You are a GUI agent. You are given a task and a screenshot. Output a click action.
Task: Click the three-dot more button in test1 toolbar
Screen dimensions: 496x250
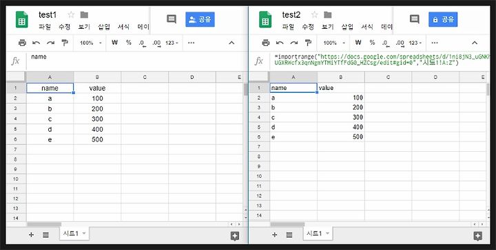click(x=191, y=43)
